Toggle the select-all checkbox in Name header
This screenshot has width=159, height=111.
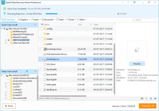42,24
